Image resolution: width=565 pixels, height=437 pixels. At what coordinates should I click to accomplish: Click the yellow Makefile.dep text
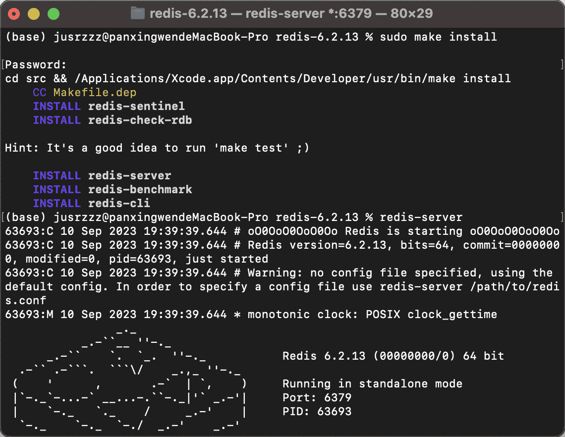point(95,93)
